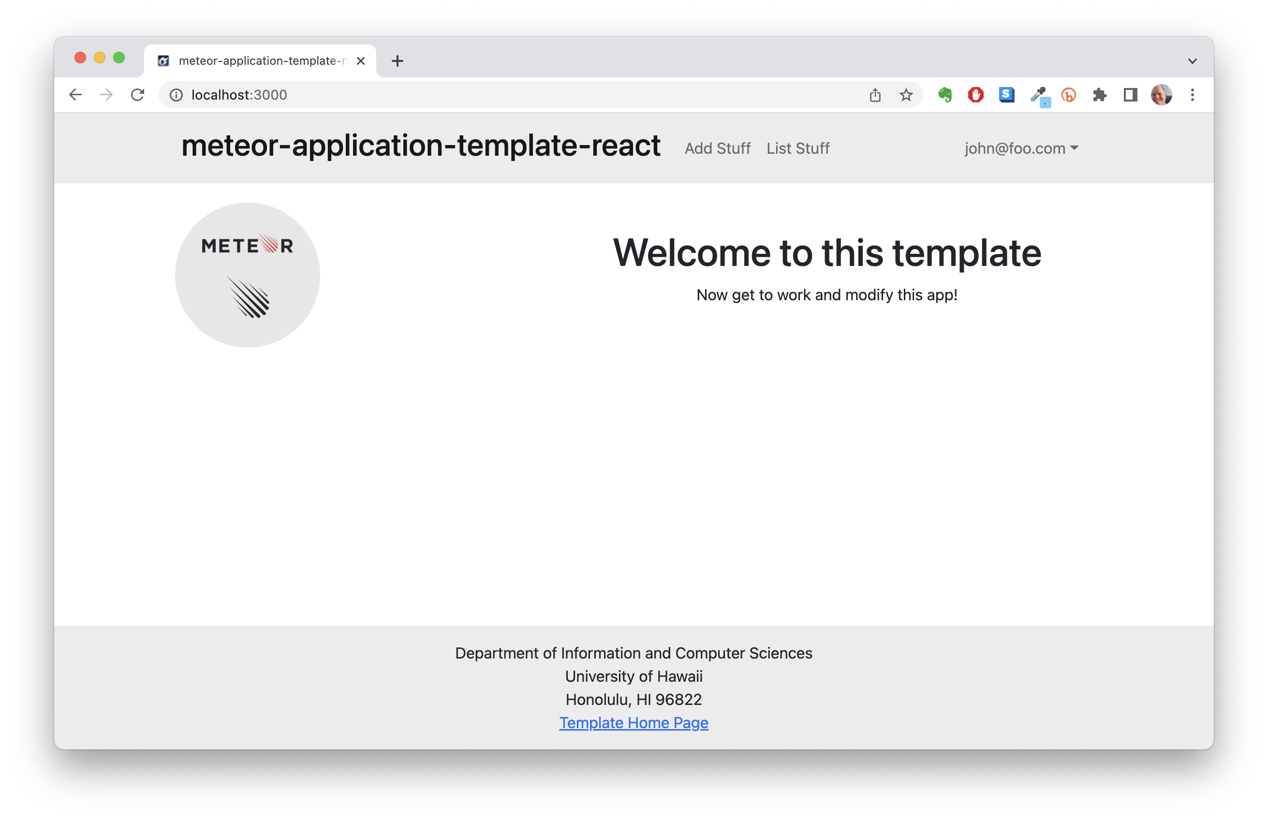View site information icon for localhost
Screen dimensions: 1268x821
pyautogui.click(x=176, y=95)
